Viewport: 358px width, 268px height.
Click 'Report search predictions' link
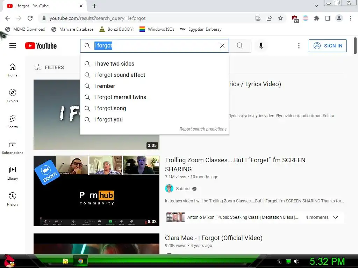[203, 129]
